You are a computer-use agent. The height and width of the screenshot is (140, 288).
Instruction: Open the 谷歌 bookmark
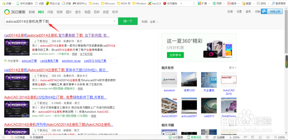coord(39,3)
